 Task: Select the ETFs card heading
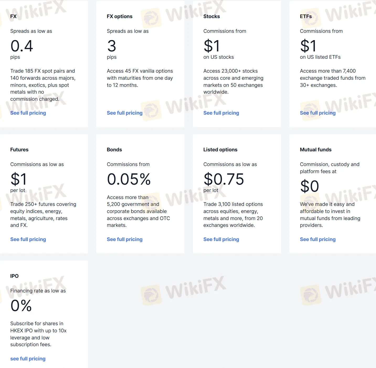[x=306, y=16]
